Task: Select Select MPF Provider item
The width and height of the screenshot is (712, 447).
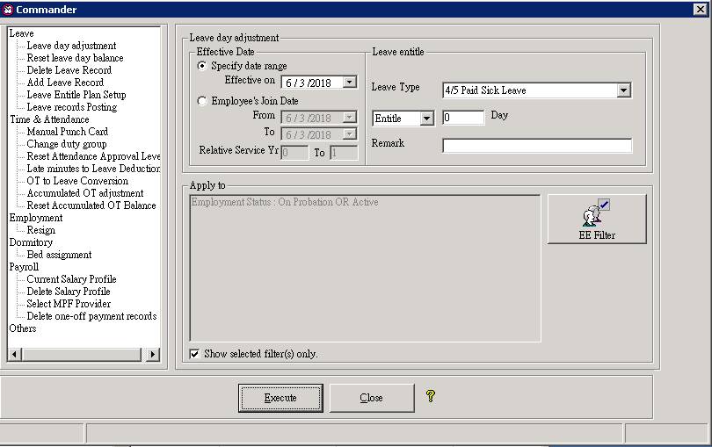Action: click(x=69, y=304)
